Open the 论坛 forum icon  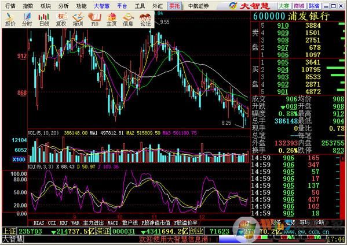tap(145, 20)
